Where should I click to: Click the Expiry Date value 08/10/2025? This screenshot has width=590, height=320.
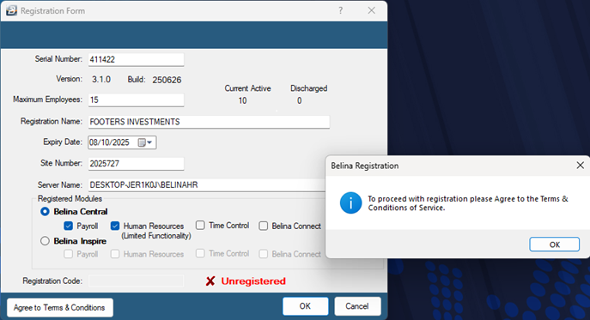109,142
